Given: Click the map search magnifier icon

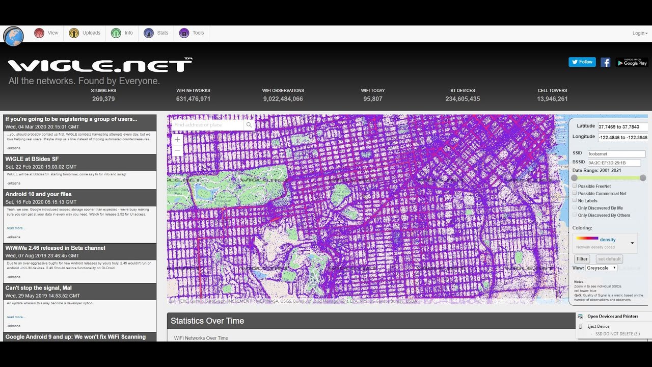Looking at the screenshot, I should click(249, 125).
